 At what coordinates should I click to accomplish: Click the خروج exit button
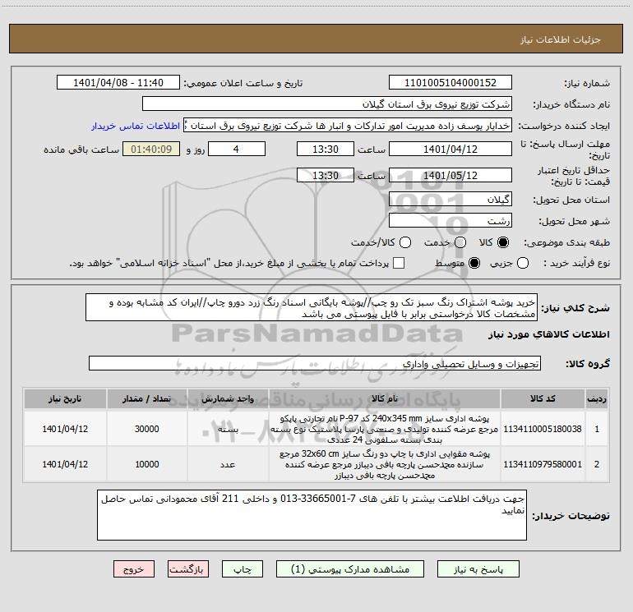(134, 568)
